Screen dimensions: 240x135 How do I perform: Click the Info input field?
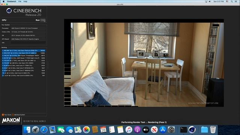28,43
